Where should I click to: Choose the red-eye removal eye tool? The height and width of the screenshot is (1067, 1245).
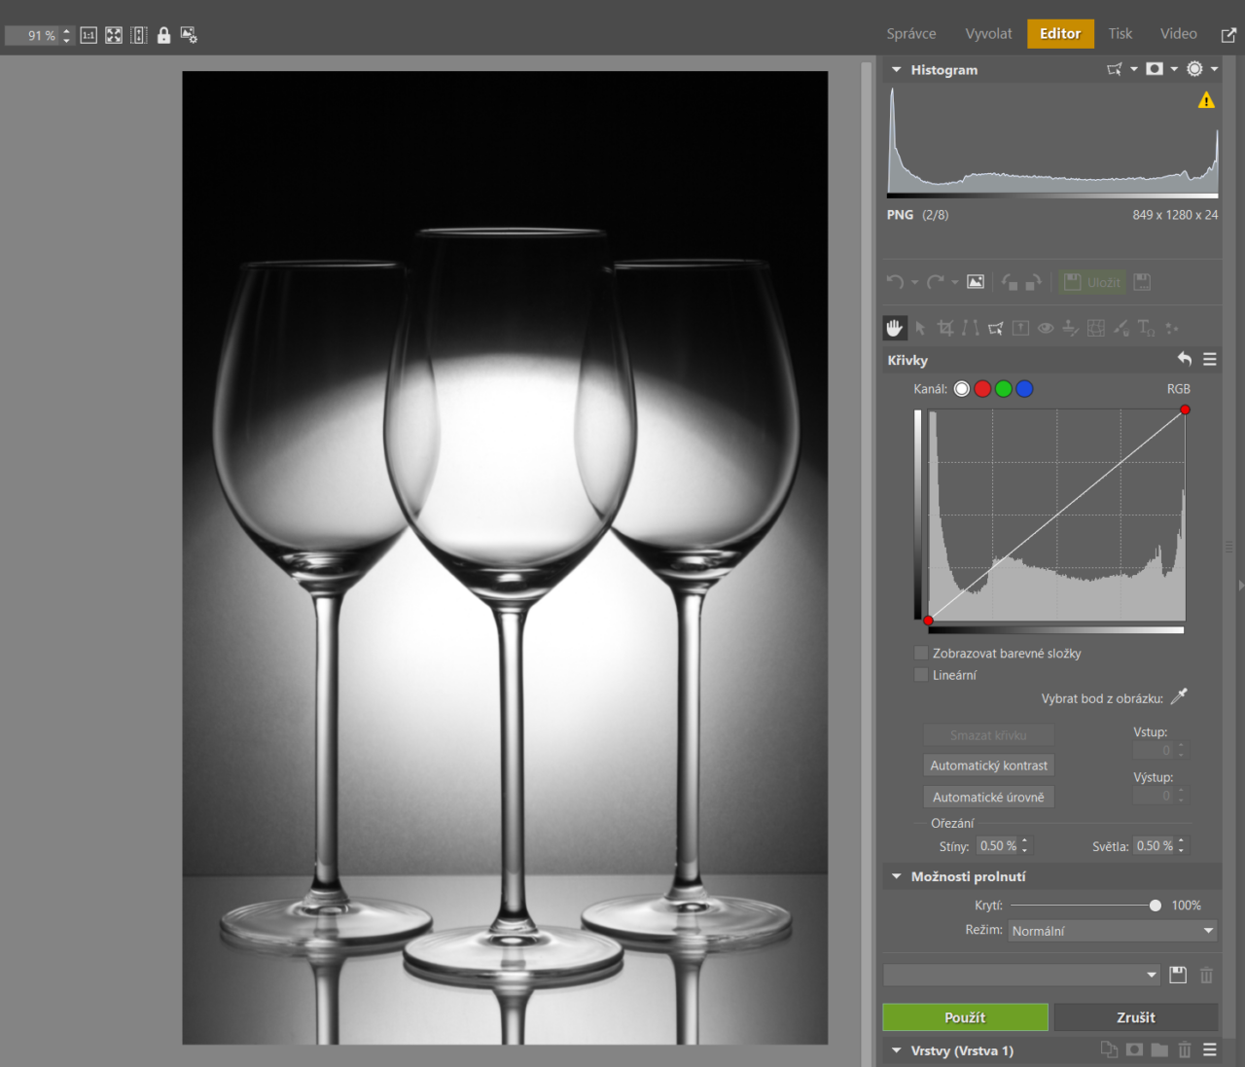(1046, 329)
